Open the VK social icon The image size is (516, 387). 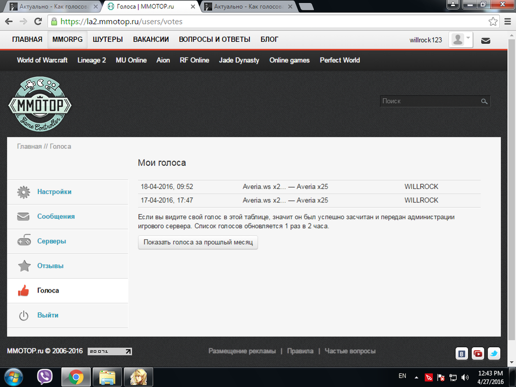click(462, 353)
